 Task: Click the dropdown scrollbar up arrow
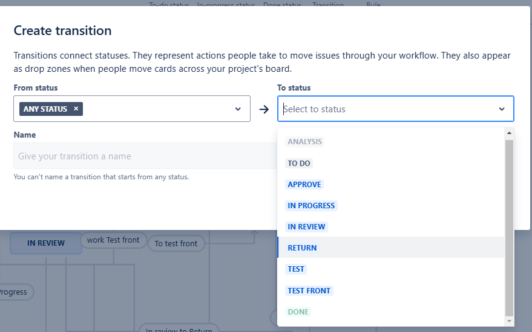pos(509,133)
